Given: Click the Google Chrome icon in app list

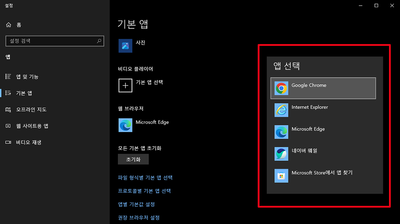Looking at the screenshot, I should 281,88.
